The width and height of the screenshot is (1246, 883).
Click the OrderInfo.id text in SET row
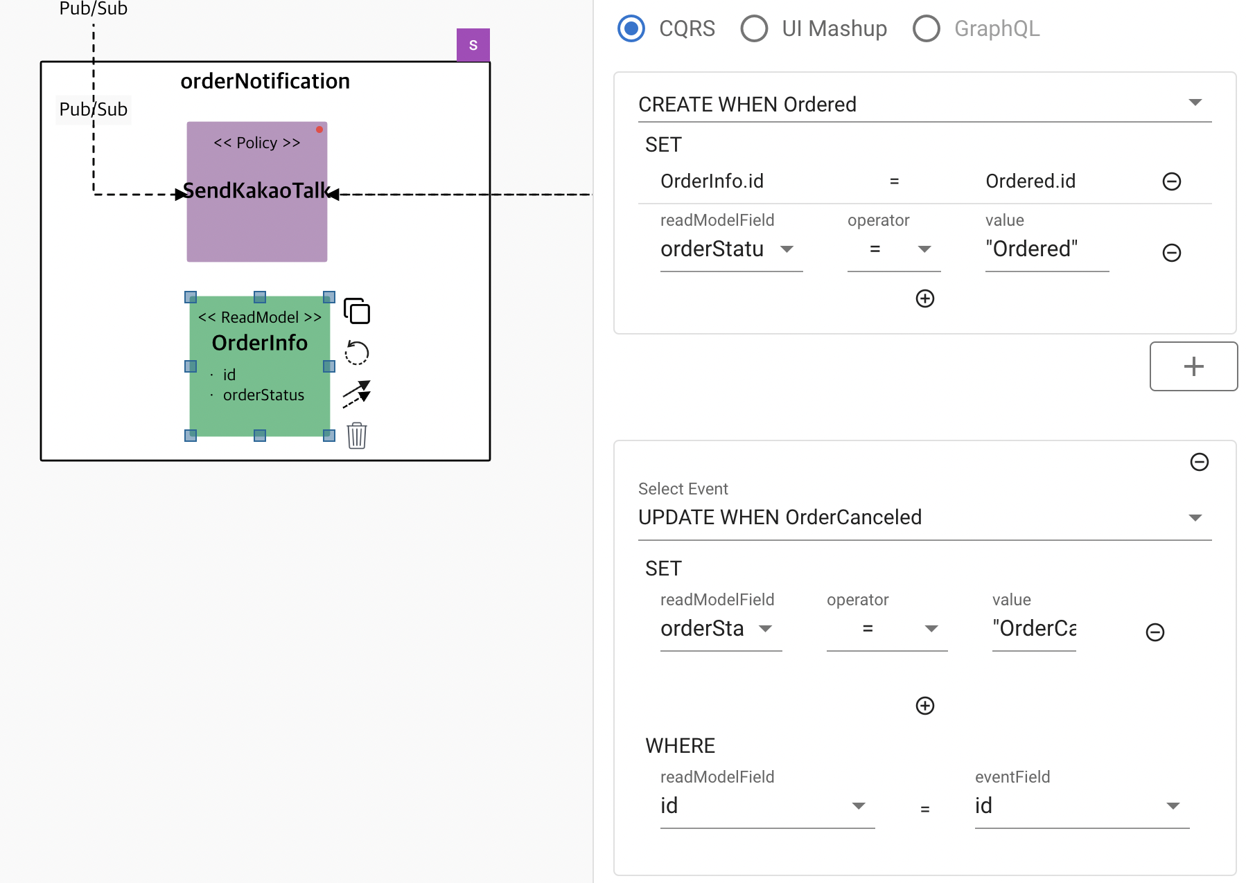coord(712,181)
